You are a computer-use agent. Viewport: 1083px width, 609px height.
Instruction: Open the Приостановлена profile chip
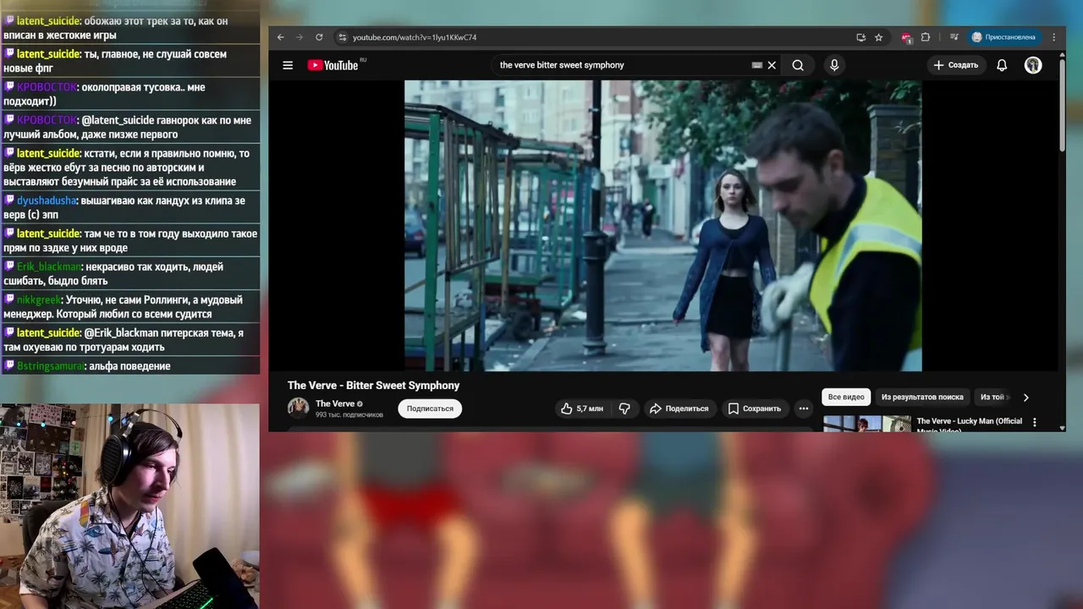tap(1004, 37)
